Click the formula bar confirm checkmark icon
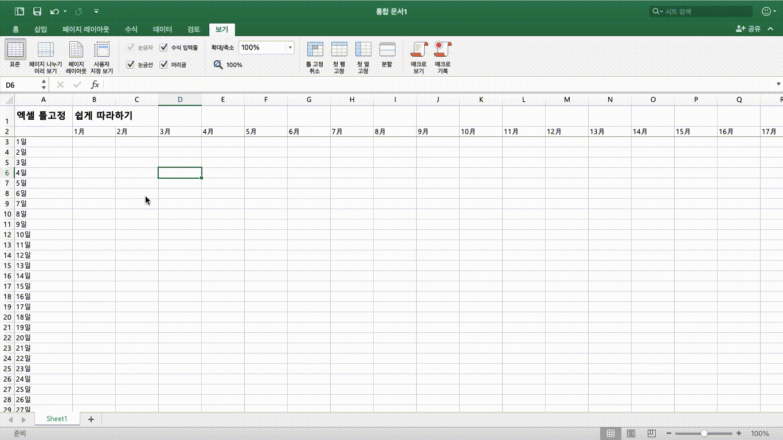The height and width of the screenshot is (440, 783). click(77, 85)
